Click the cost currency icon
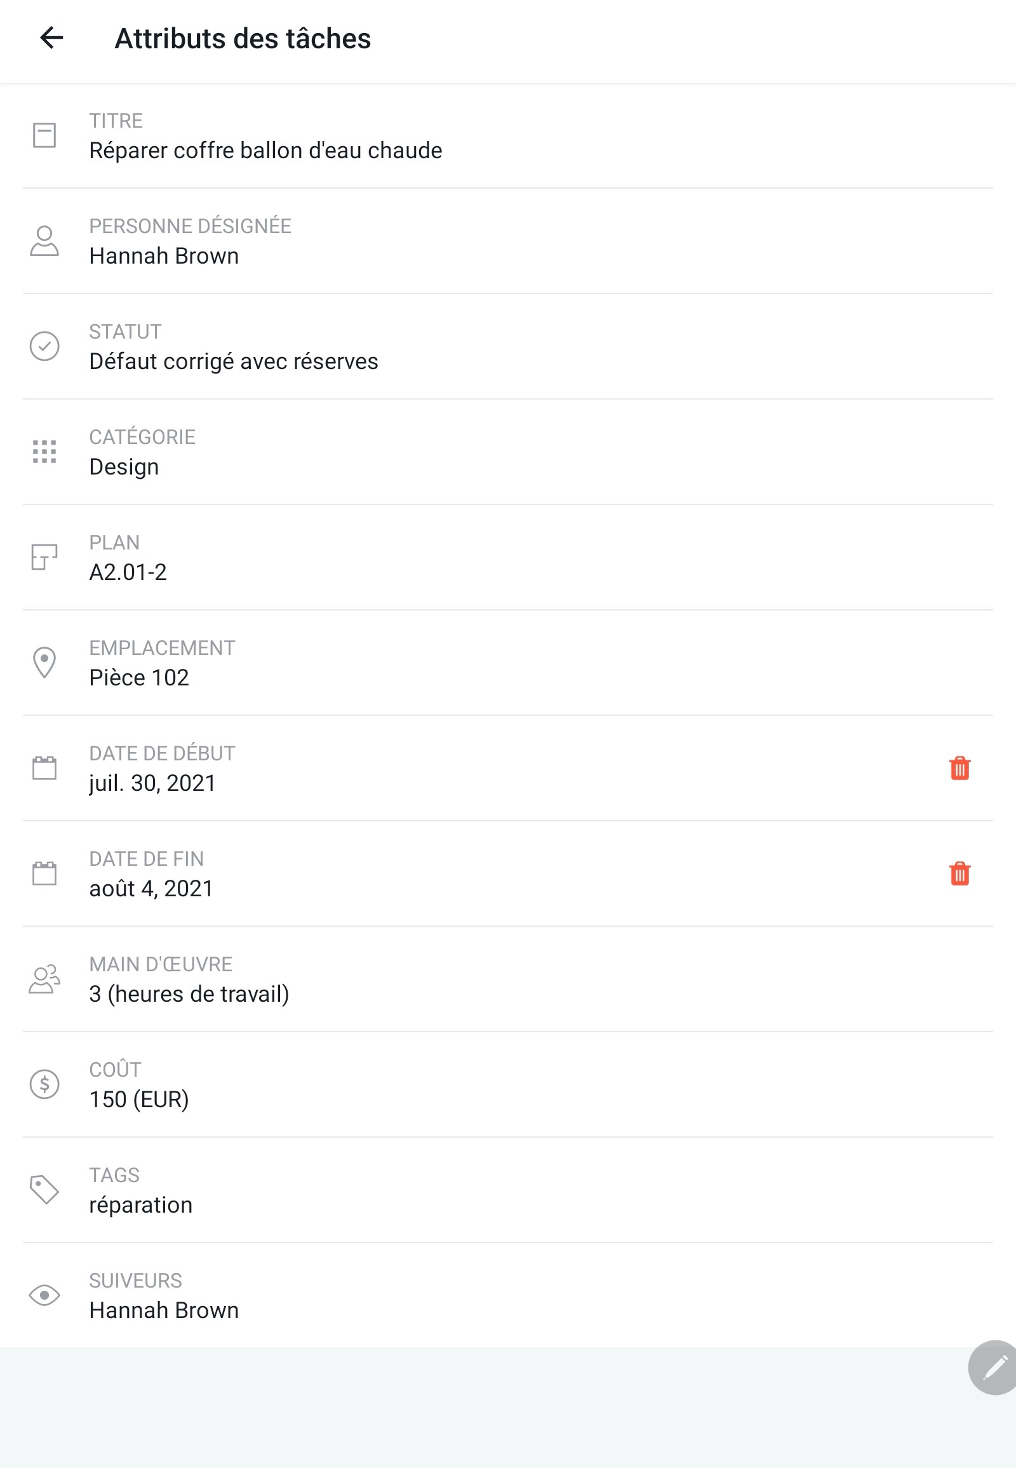The height and width of the screenshot is (1468, 1016). pyautogui.click(x=44, y=1084)
